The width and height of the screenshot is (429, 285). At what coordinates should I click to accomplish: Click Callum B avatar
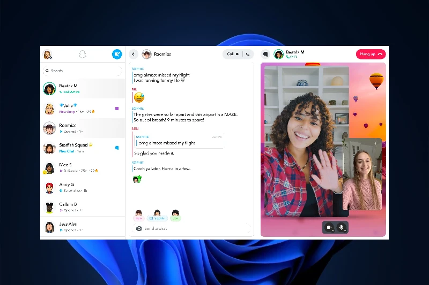(49, 207)
